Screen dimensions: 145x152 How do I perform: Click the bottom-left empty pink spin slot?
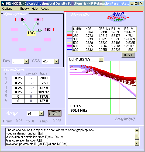pyautogui.click(x=23, y=50)
